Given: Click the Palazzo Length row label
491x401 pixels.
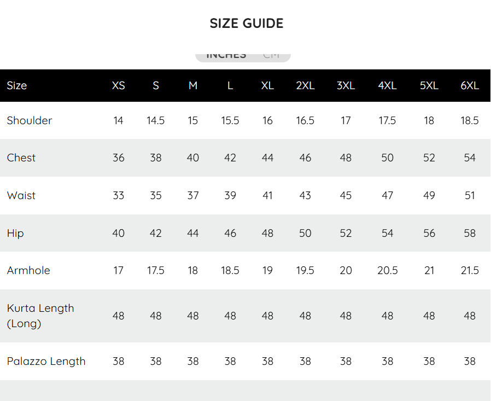Looking at the screenshot, I should tap(46, 362).
